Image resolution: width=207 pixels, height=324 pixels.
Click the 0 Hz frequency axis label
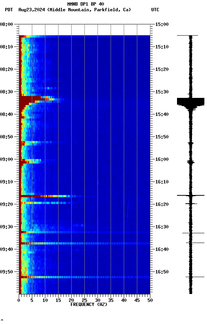19,300
